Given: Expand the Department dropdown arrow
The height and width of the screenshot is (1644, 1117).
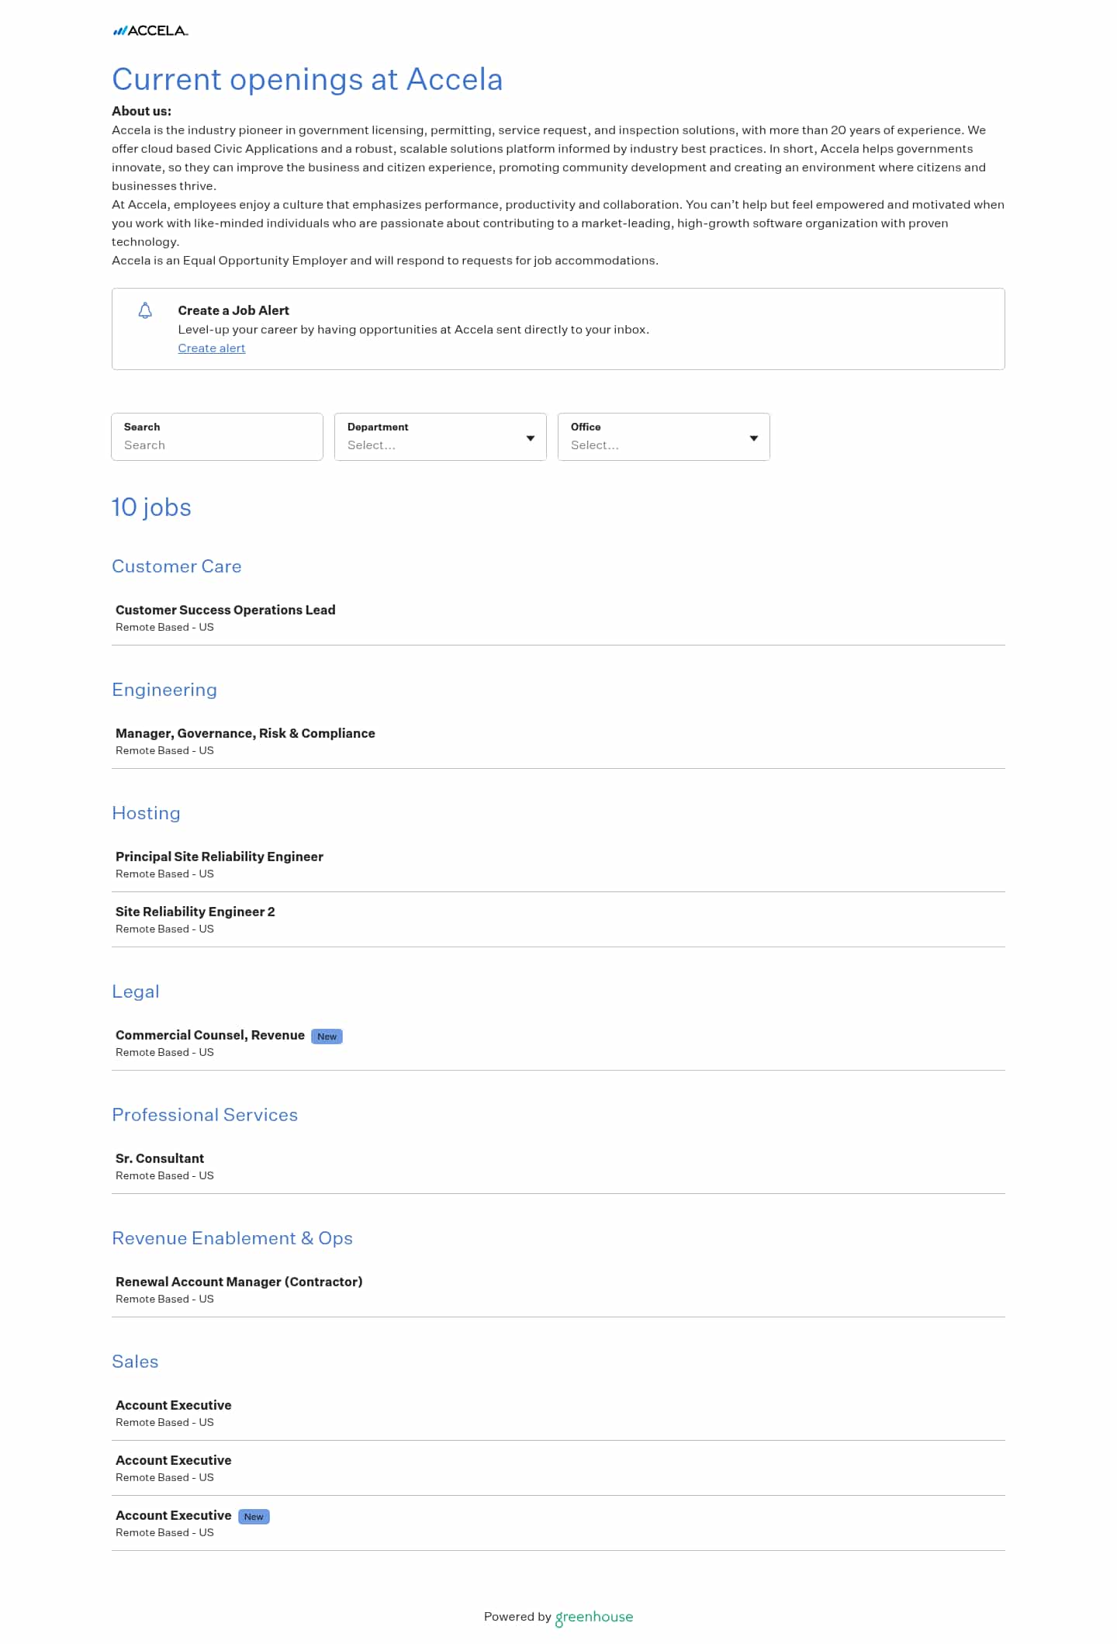Looking at the screenshot, I should pos(531,438).
